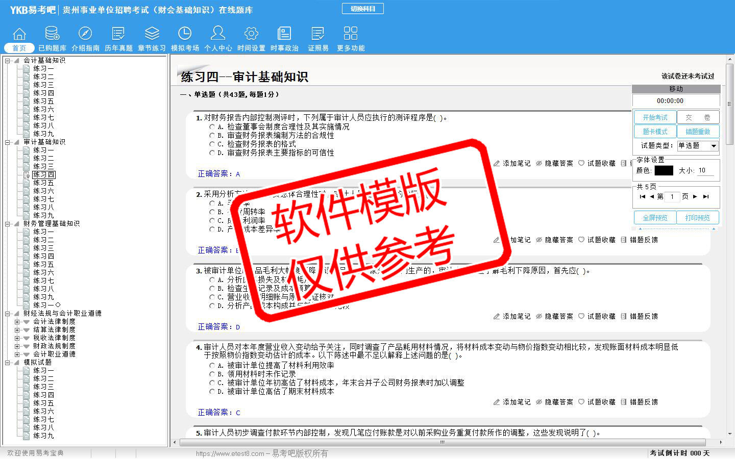The height and width of the screenshot is (459, 735).
Task: Click the 切换科目 button
Action: click(362, 9)
